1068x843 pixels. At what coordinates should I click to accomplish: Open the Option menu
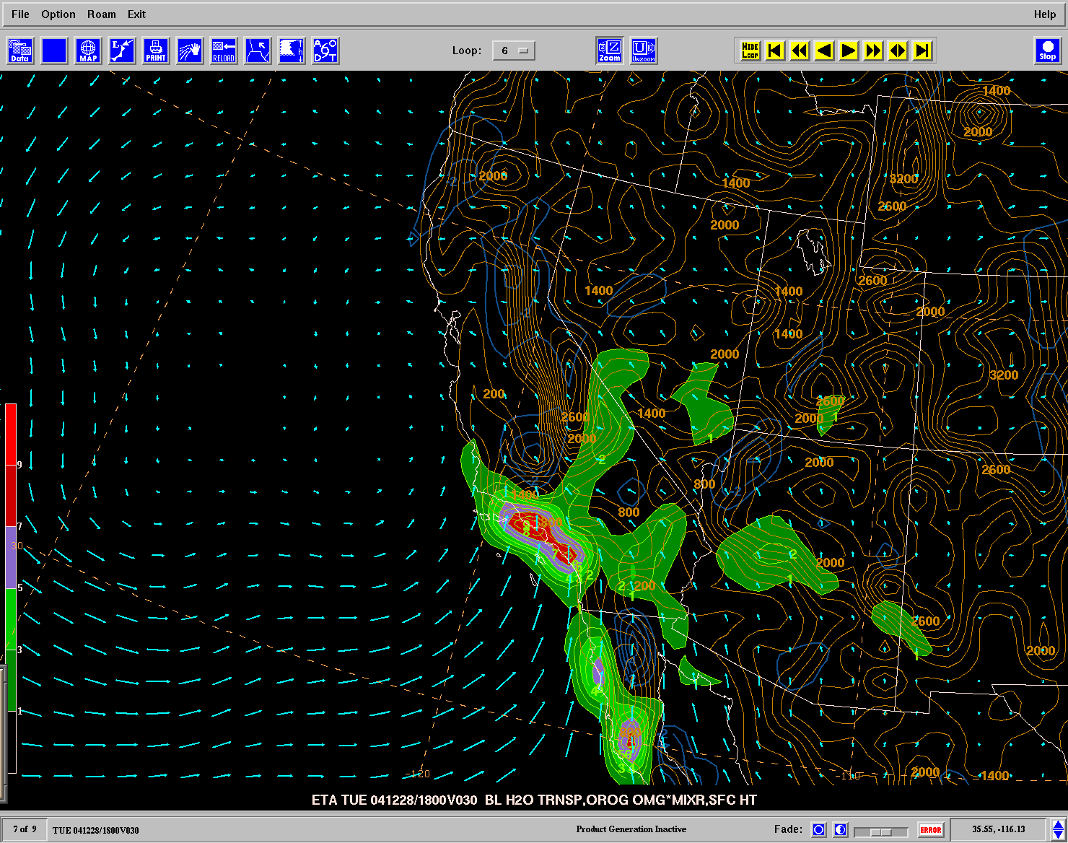[x=58, y=14]
